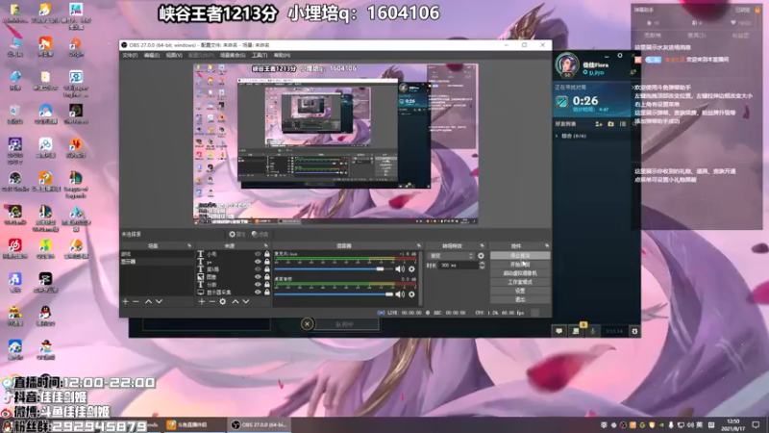Add a new source with the plus icon
The height and width of the screenshot is (433, 769).
coord(202,301)
